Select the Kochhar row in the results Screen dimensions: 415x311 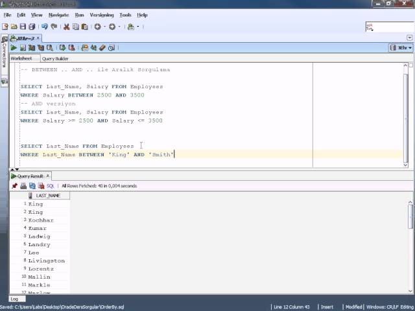coord(40,220)
